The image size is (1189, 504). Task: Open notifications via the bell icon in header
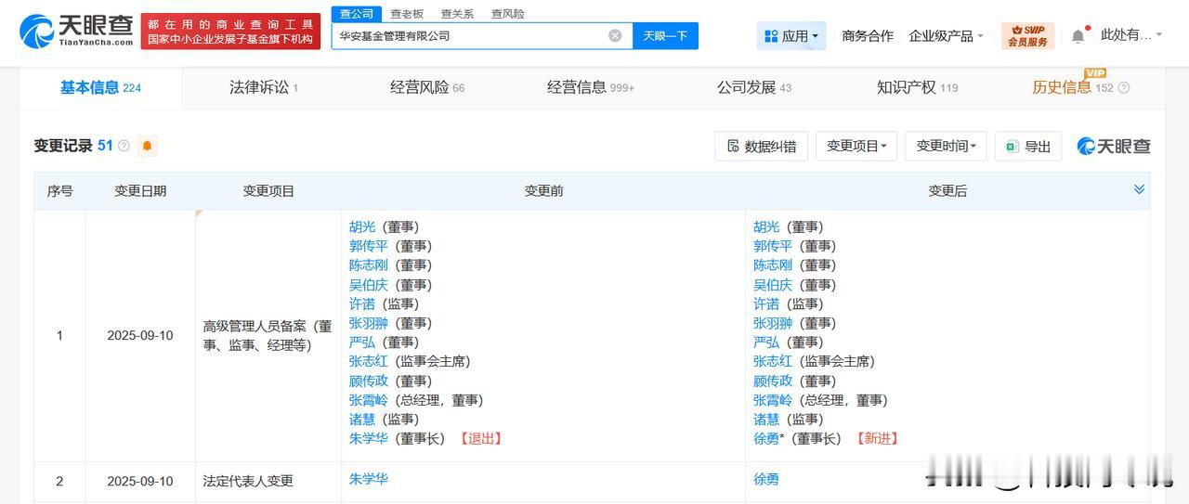pos(1078,35)
